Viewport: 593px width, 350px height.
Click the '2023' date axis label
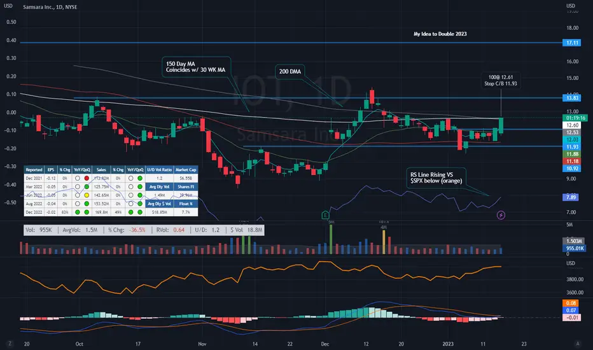(x=448, y=344)
